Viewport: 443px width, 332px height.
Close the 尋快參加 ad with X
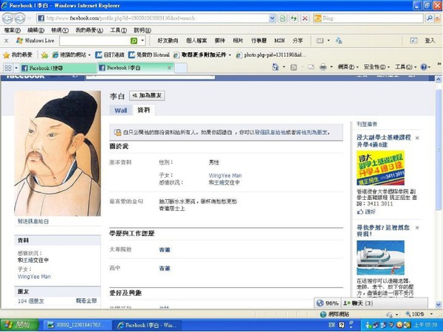click(417, 227)
